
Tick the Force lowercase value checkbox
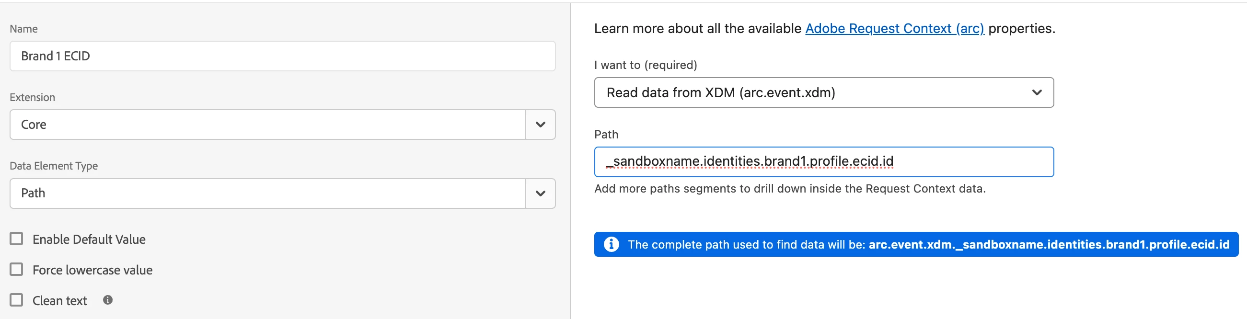16,269
